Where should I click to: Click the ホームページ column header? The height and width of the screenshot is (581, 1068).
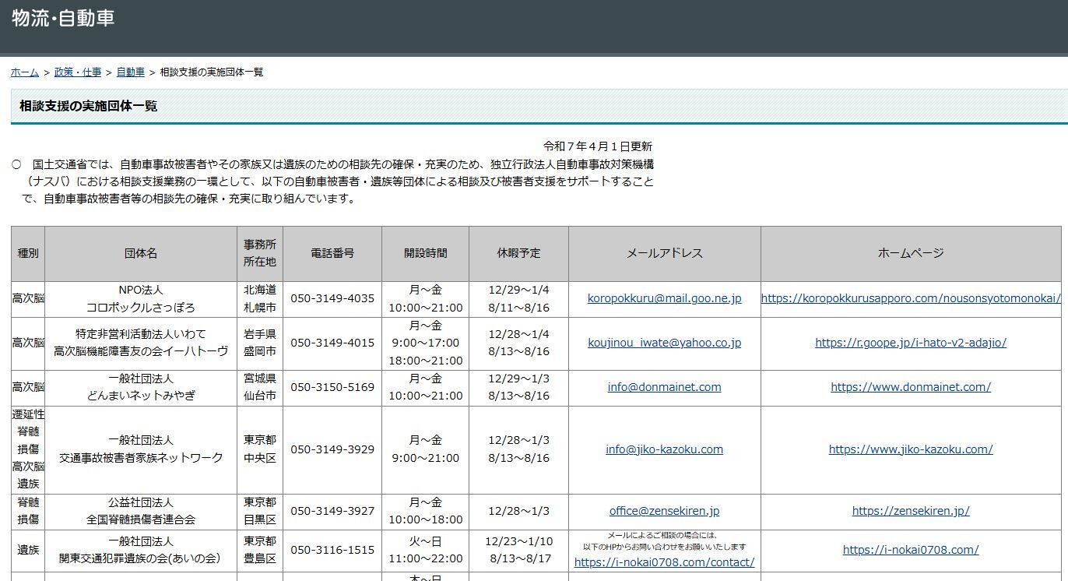coord(911,254)
